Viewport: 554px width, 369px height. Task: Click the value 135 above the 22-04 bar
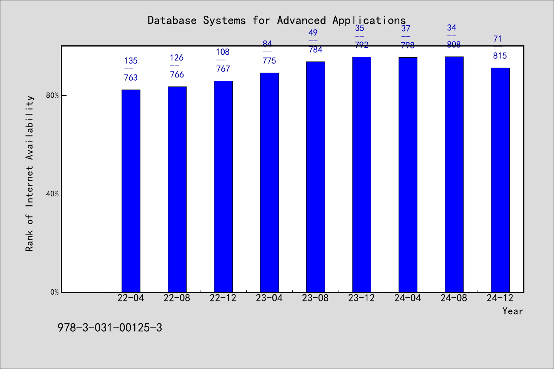[x=131, y=61]
